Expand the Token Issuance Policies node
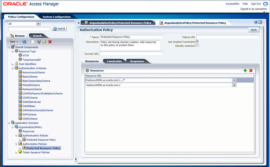The image size is (270, 167). point(16,153)
